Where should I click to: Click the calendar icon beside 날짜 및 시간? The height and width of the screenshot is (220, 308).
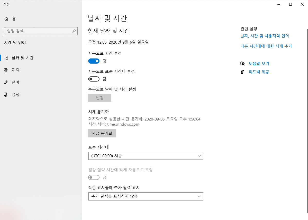(x=6, y=58)
